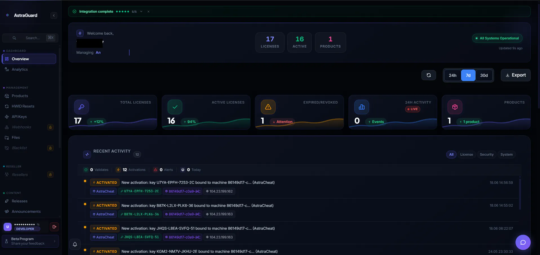The width and height of the screenshot is (540, 255).
Task: Click the 16 Active summary box
Action: click(299, 42)
